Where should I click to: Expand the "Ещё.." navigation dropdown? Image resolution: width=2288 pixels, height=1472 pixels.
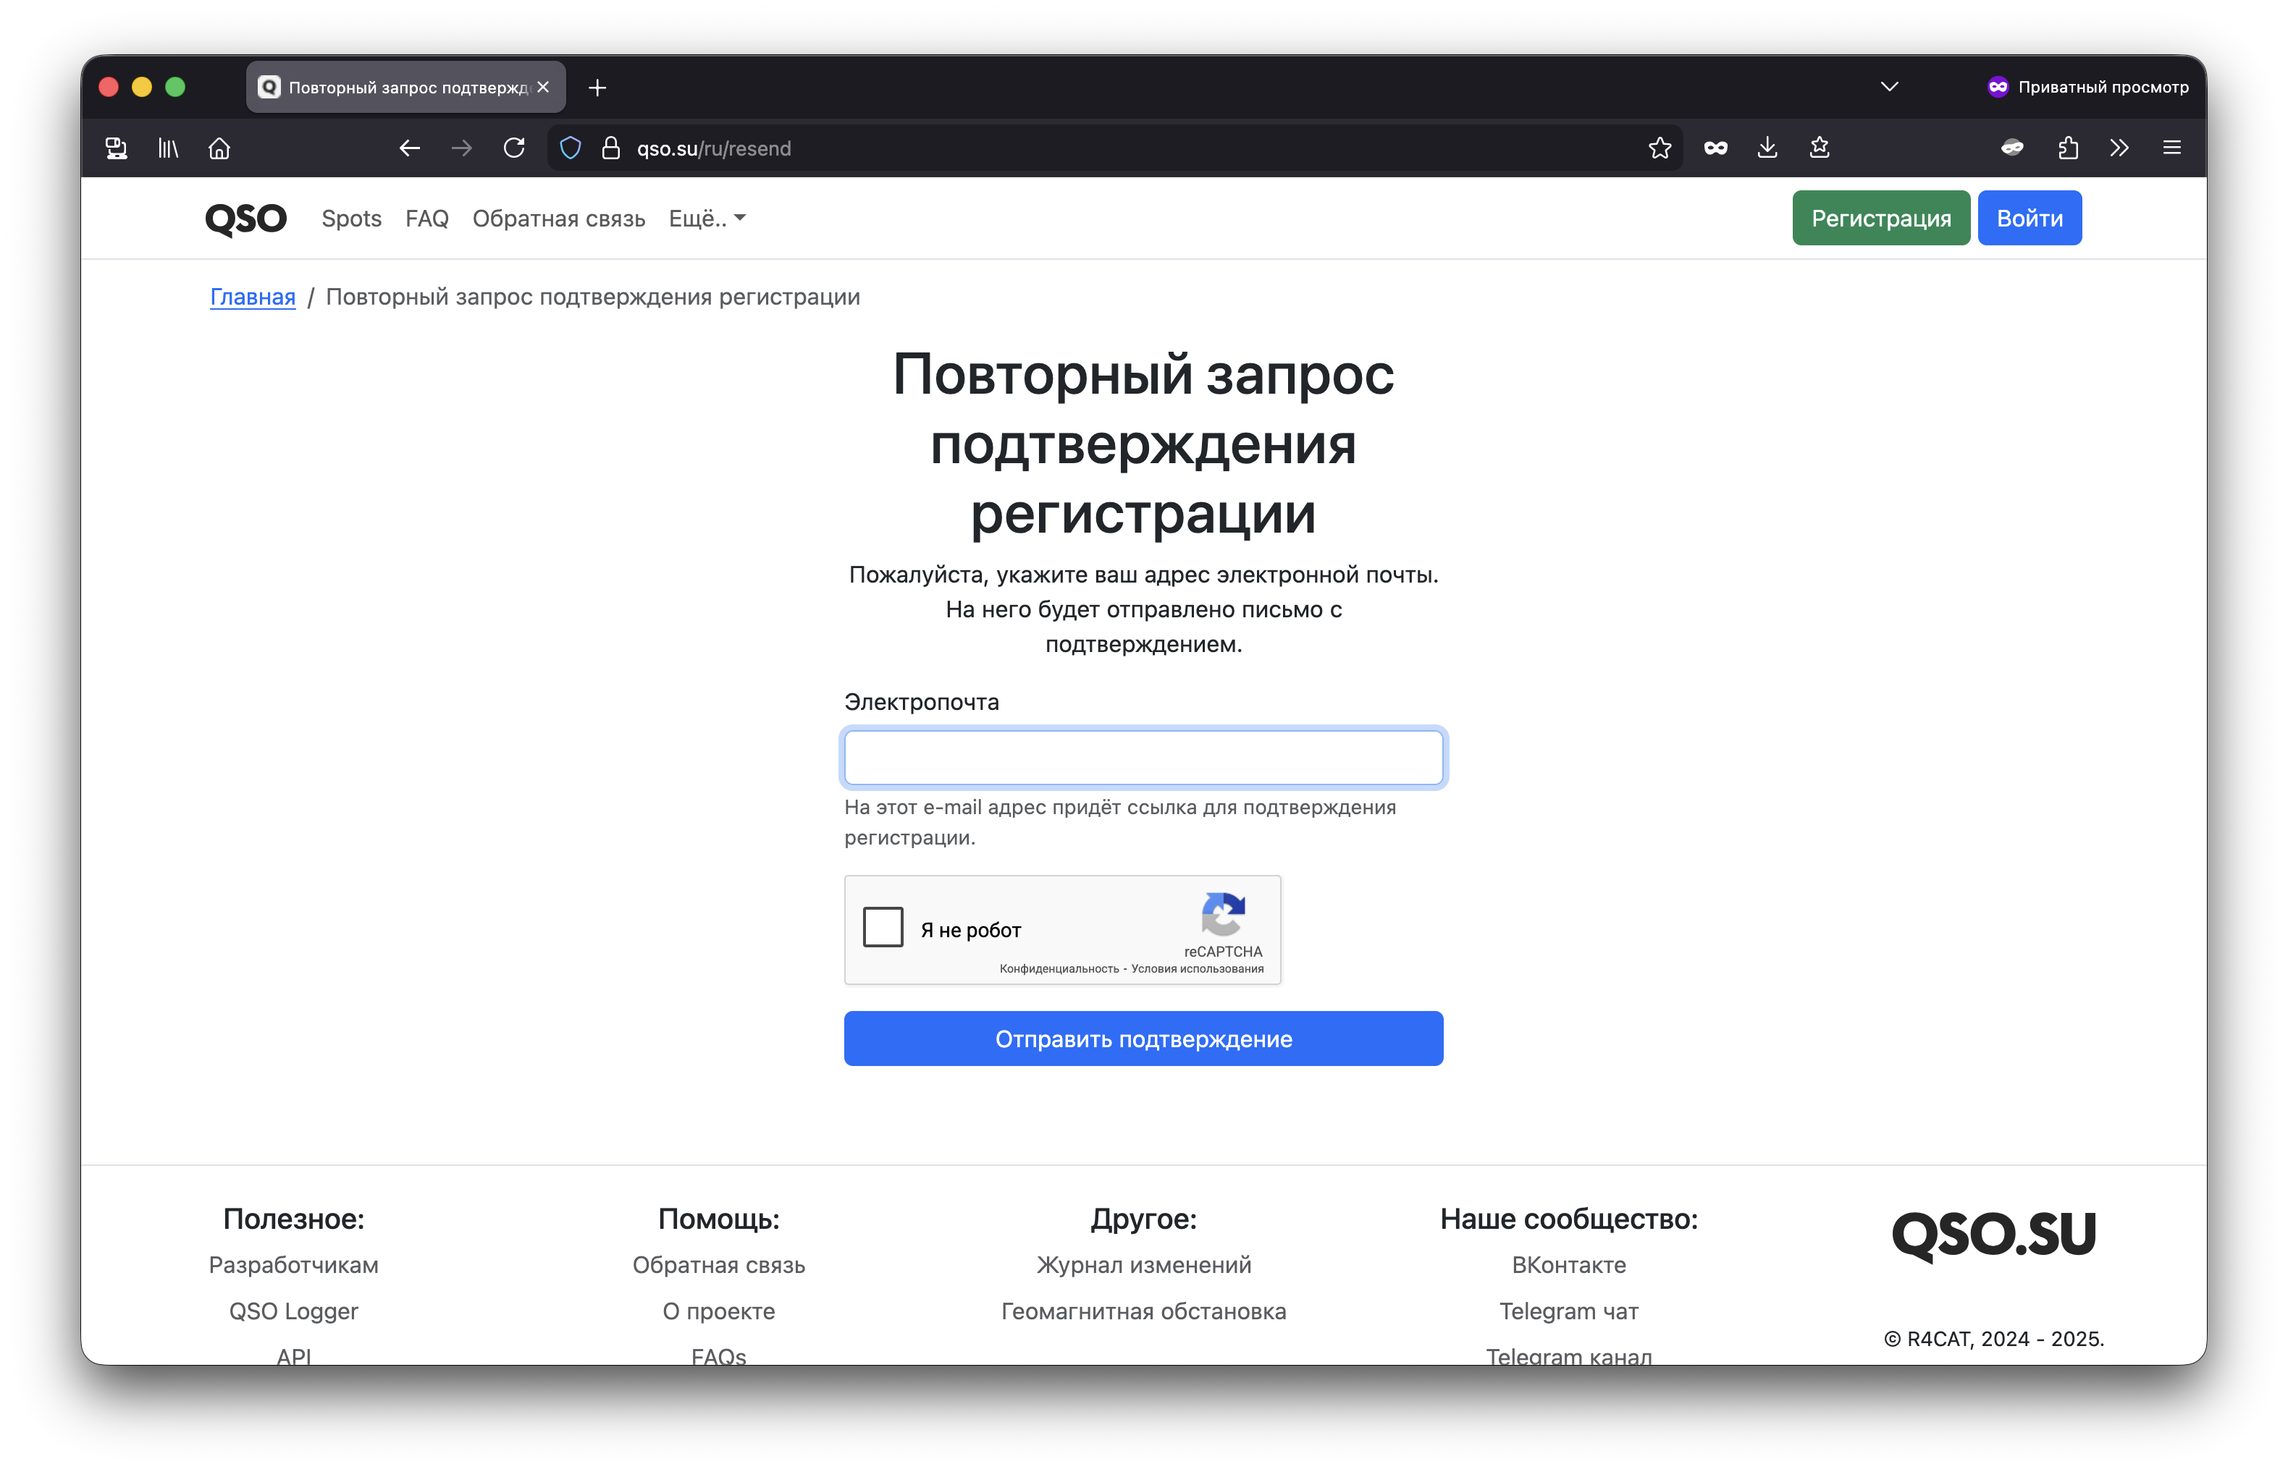click(707, 219)
